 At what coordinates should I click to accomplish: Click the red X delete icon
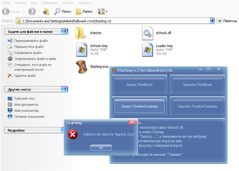coord(10,75)
